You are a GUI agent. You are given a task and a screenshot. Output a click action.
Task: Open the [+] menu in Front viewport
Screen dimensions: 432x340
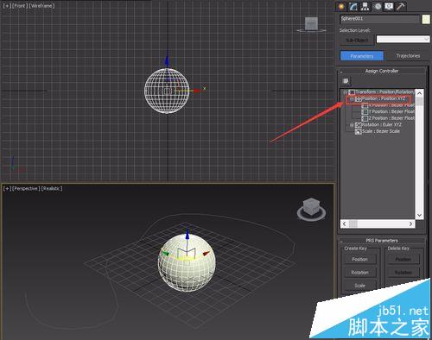pos(7,5)
